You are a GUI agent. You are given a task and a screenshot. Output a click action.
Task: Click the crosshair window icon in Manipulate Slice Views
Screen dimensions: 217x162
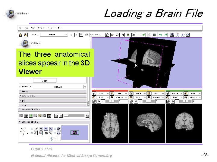tap(49, 115)
